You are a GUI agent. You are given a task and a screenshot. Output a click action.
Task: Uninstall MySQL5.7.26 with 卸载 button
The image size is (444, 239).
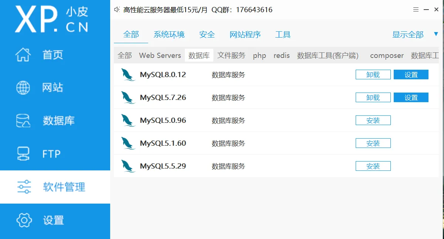click(x=373, y=97)
